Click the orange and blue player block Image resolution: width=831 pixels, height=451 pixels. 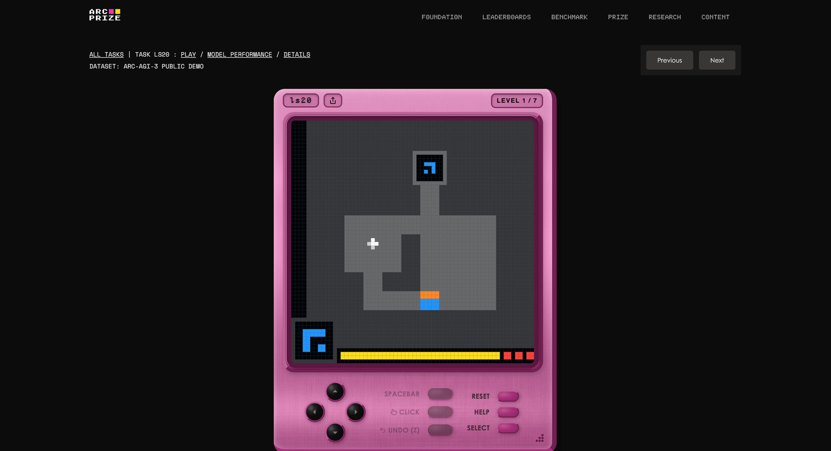click(429, 301)
